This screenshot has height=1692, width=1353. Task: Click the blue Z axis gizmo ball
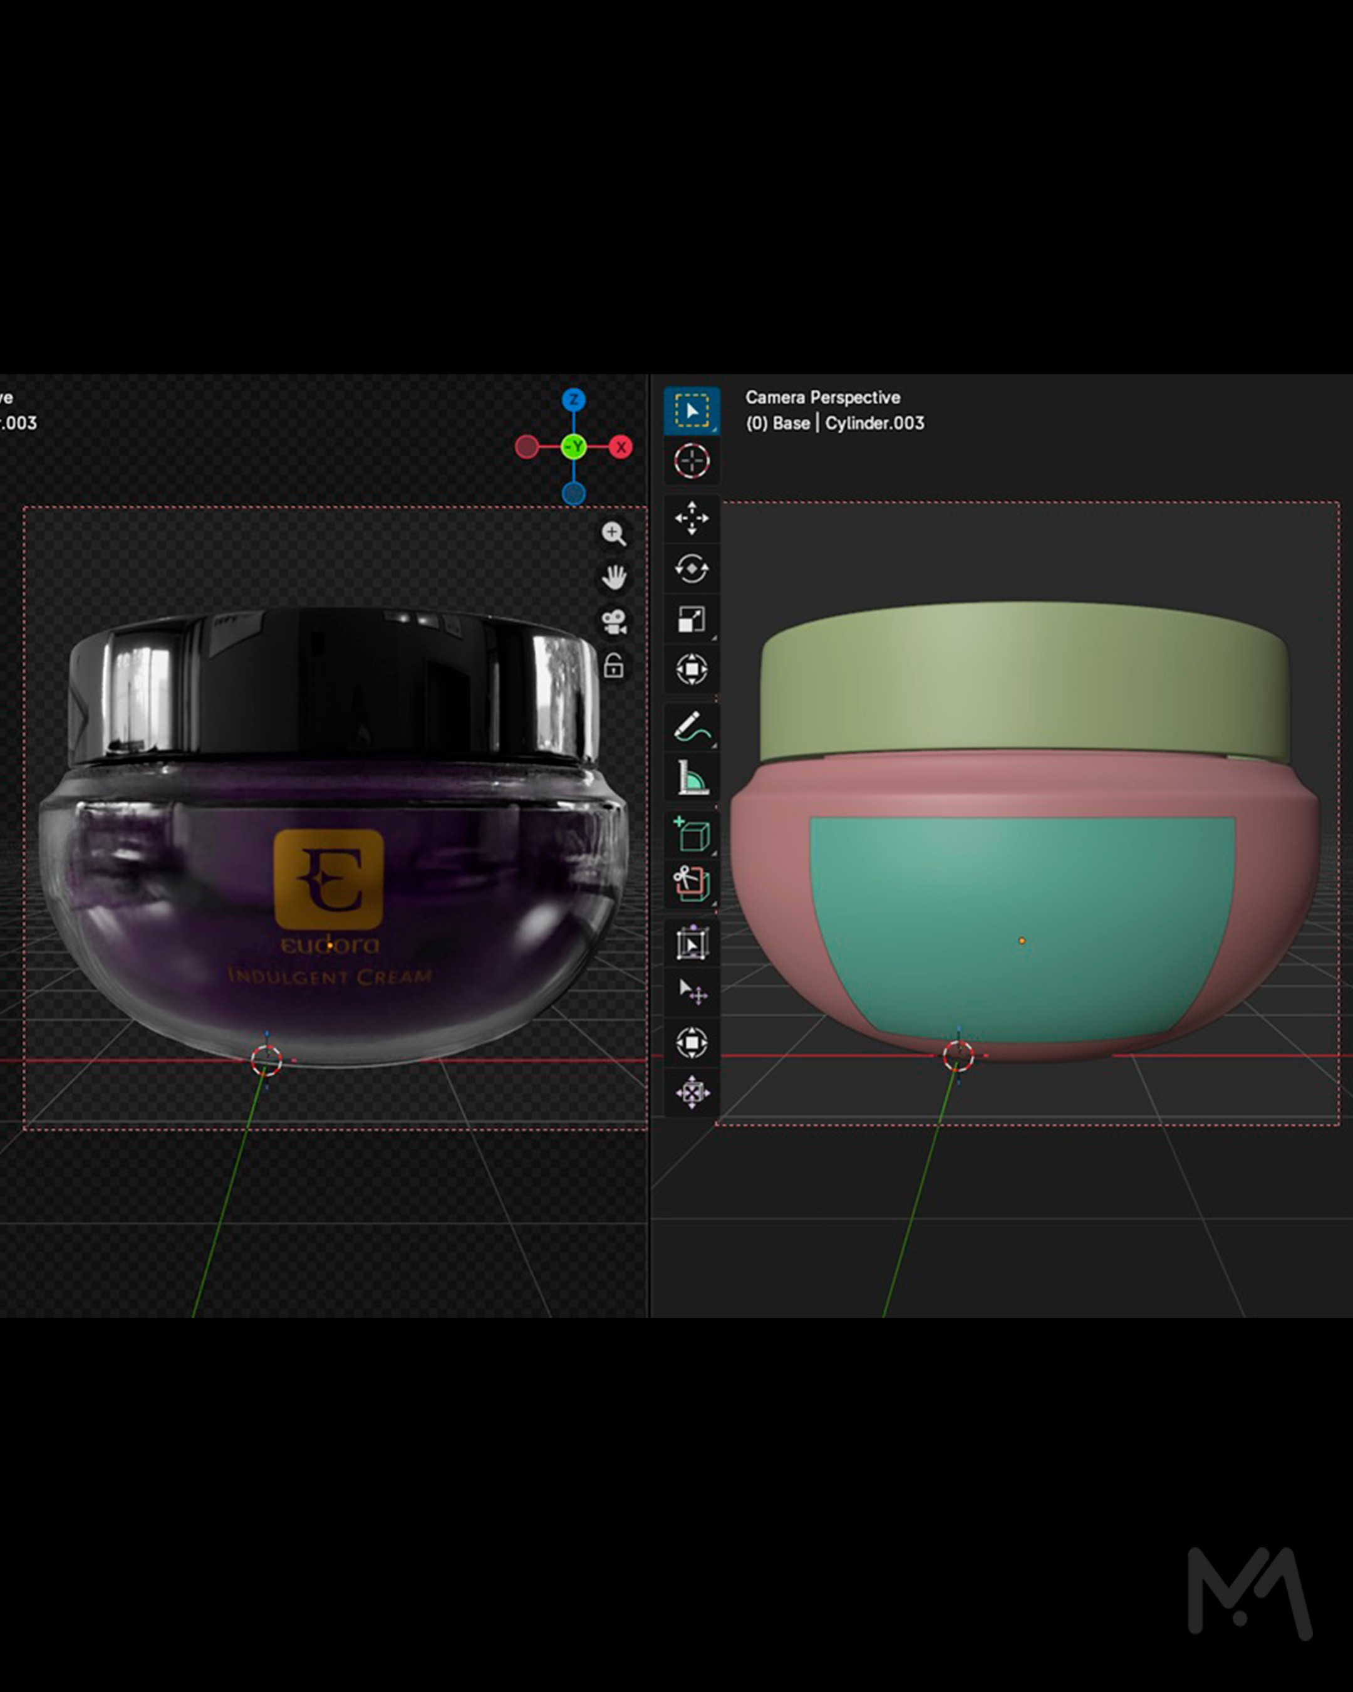[x=573, y=399]
